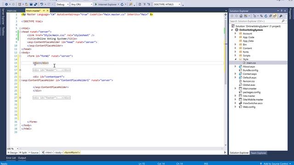The image size is (294, 165).
Task: Select Main.master in Solution Explorer tree
Action: click(249, 88)
